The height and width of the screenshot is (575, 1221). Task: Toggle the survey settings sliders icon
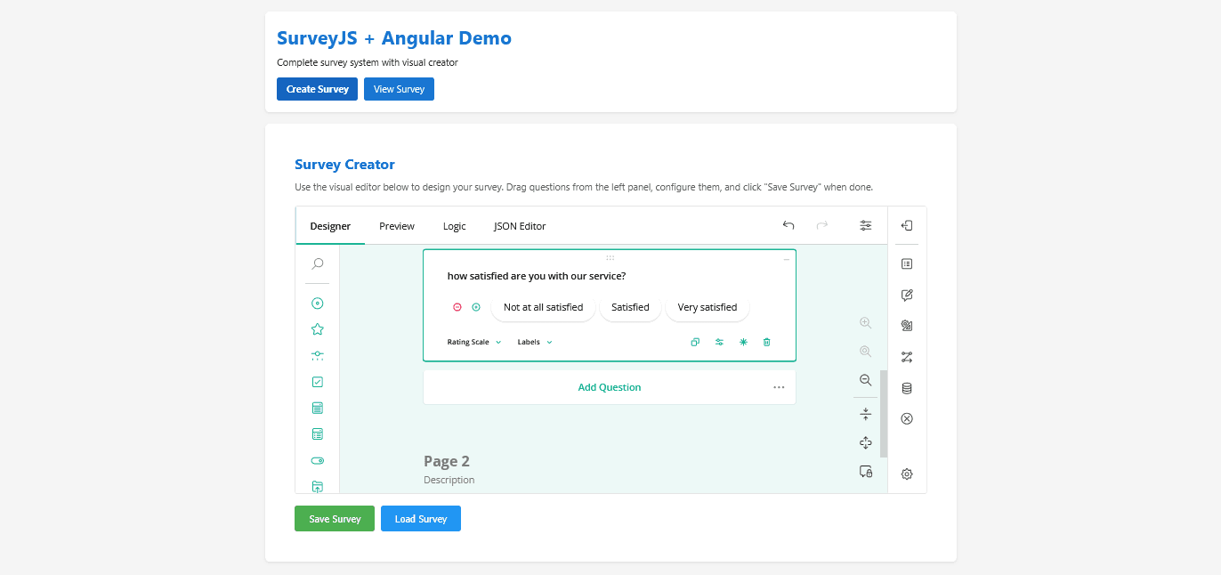[x=865, y=226]
